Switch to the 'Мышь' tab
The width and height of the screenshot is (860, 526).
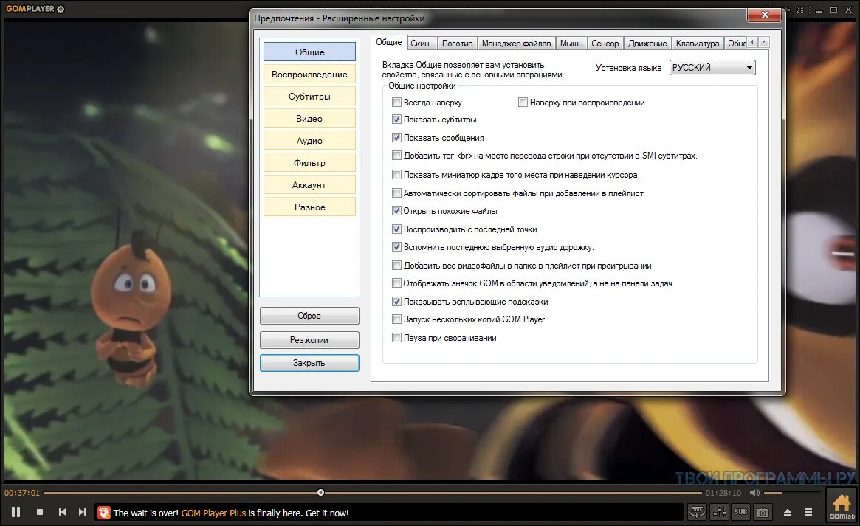pos(571,44)
